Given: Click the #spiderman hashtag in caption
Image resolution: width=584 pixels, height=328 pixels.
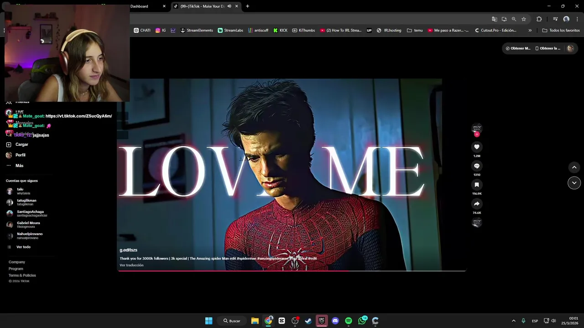Looking at the screenshot, I should point(246,258).
